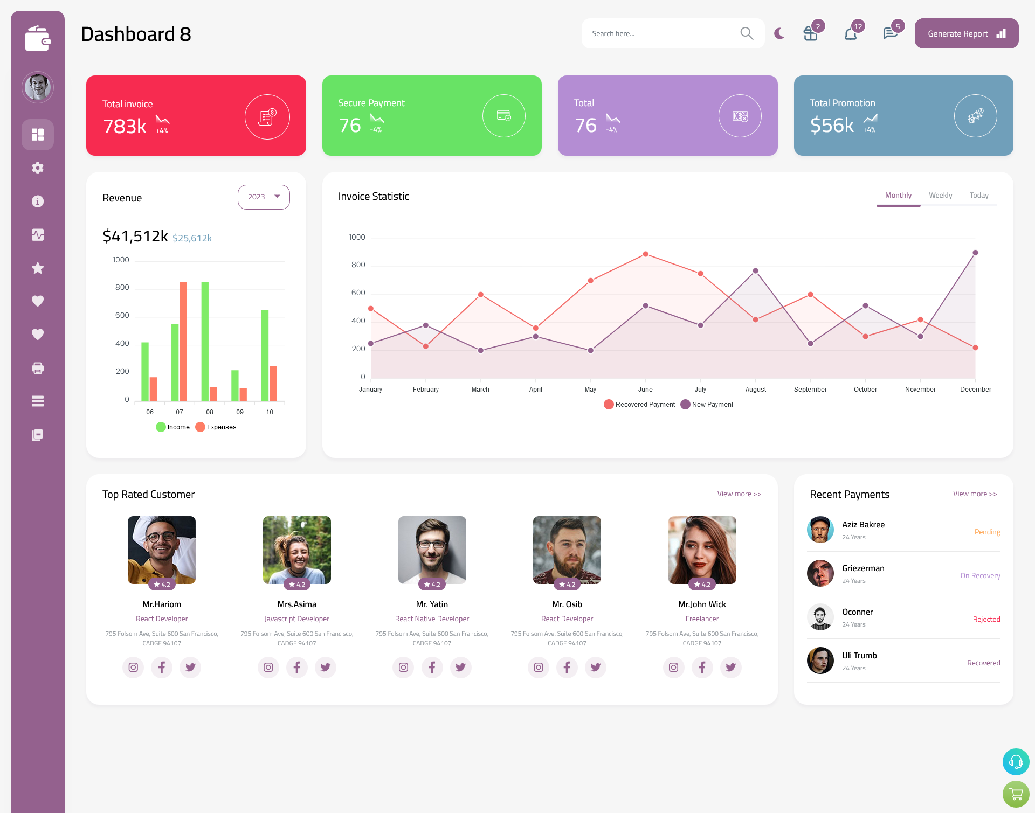
Task: Open the list/menu icon in sidebar
Action: point(38,401)
